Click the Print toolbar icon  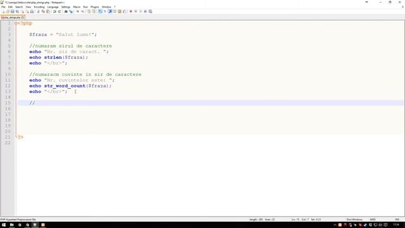32,11
